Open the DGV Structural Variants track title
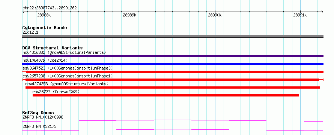Screen dimensions: 334x135 click(x=53, y=48)
